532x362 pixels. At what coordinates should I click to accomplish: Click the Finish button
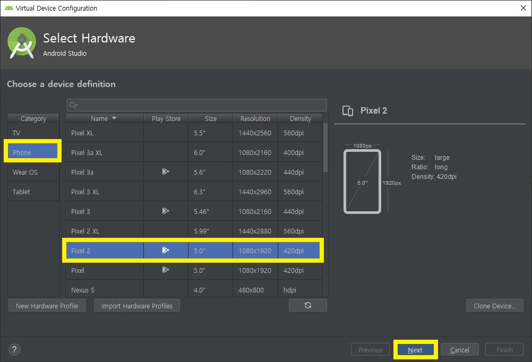(504, 350)
